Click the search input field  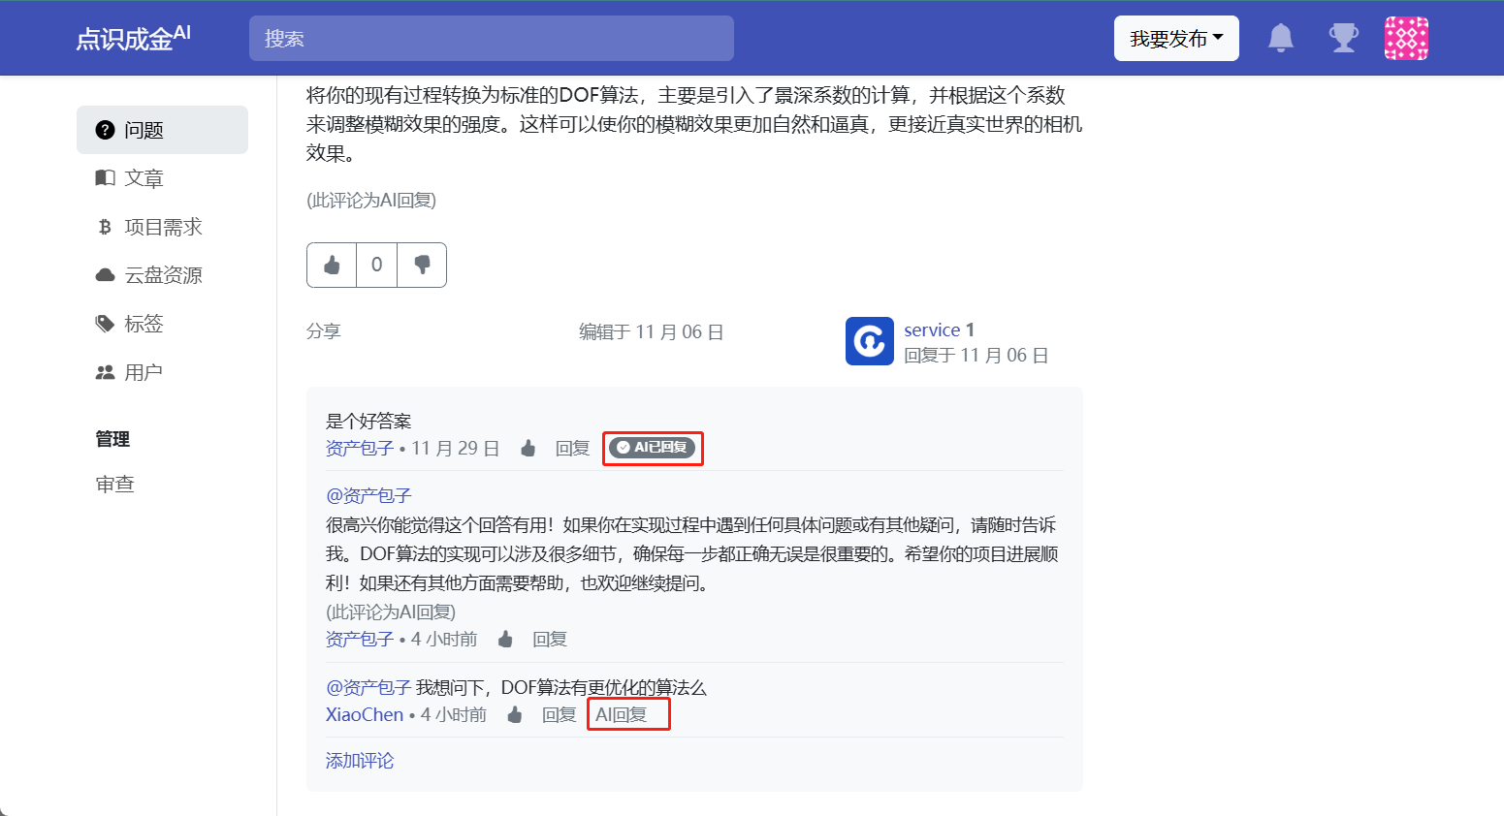click(491, 39)
